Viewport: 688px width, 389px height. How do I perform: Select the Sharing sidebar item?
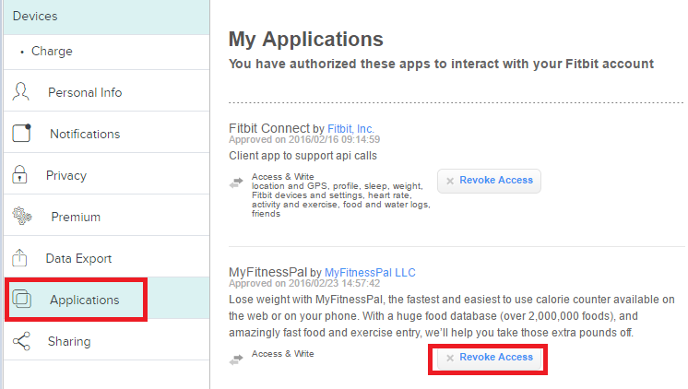pos(70,342)
